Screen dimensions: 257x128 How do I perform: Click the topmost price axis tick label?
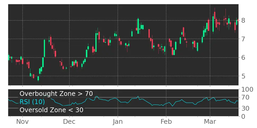pyautogui.click(x=242, y=20)
